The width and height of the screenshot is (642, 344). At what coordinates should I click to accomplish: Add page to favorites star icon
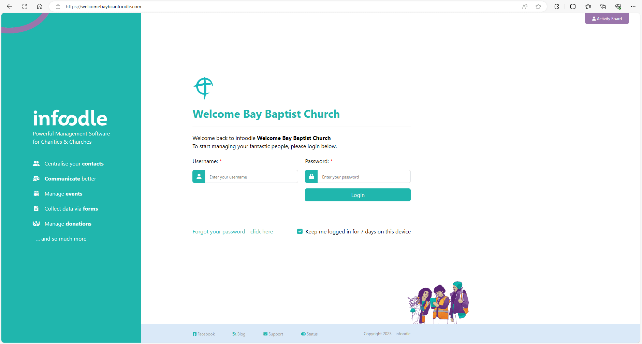pos(538,6)
